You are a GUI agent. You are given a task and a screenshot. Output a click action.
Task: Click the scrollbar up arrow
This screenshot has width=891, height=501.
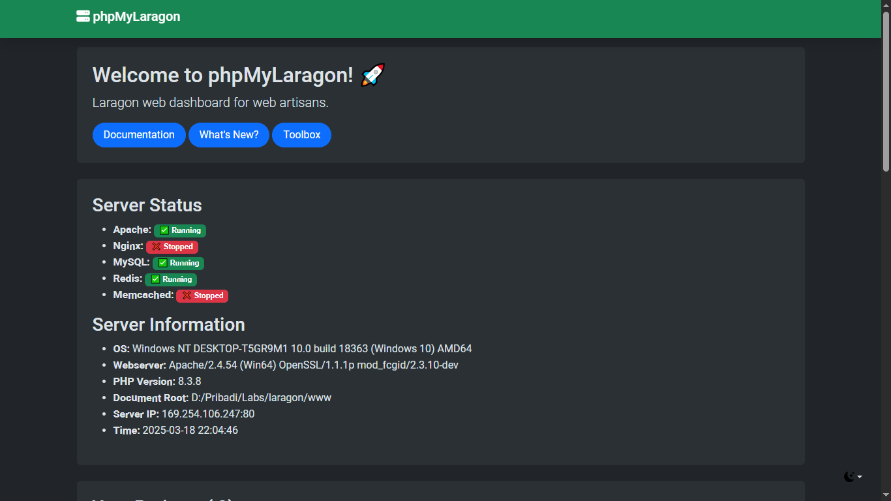[x=886, y=5]
